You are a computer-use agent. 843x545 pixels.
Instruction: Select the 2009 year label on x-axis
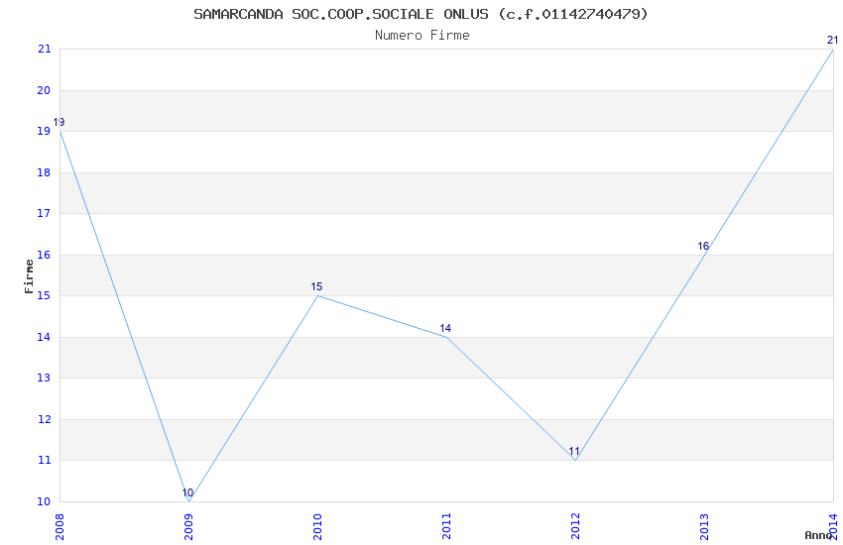coord(188,527)
